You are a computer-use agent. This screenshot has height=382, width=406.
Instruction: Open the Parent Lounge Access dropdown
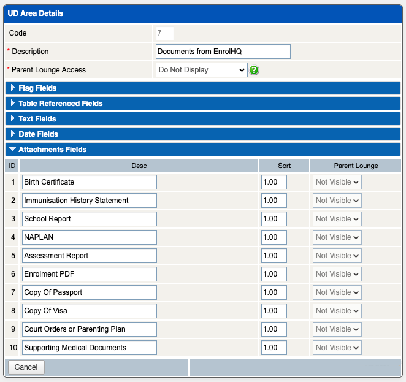201,70
